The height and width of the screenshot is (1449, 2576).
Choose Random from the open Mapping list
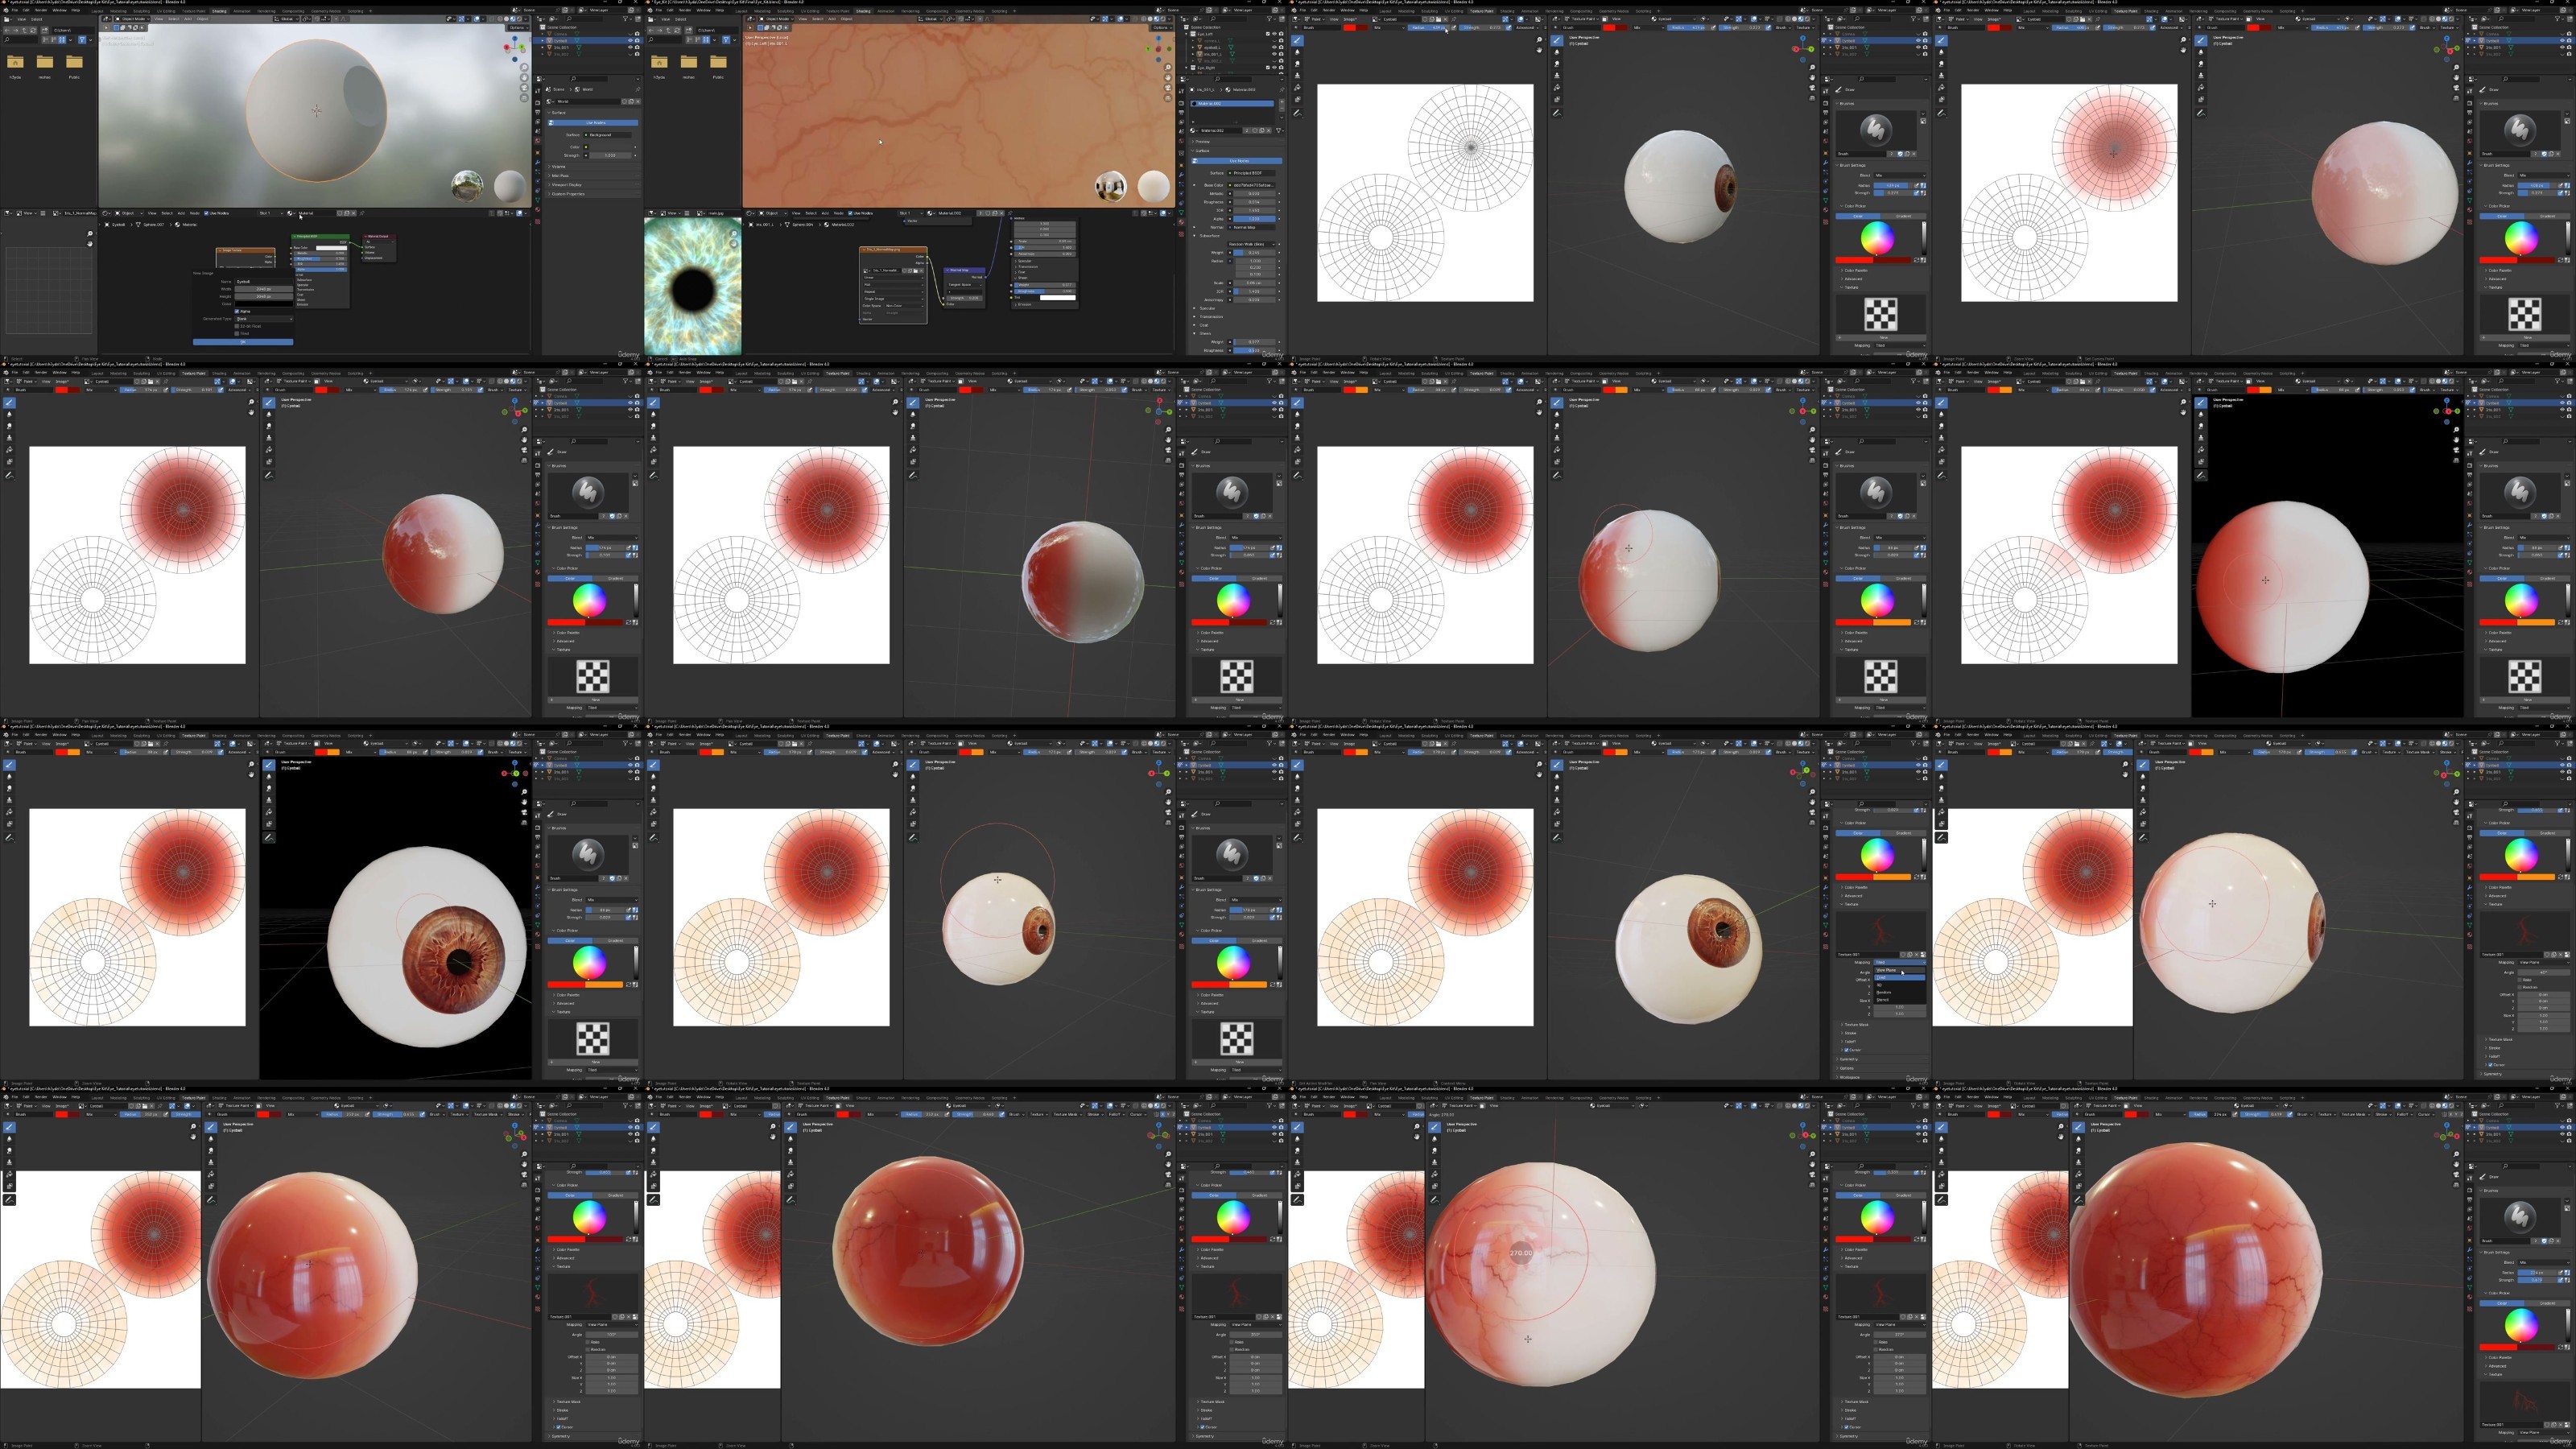pyautogui.click(x=1900, y=993)
